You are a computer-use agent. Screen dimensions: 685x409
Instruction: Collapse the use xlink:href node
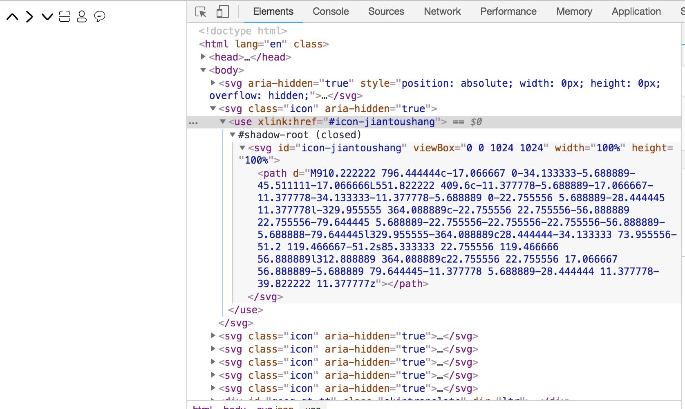pos(223,121)
